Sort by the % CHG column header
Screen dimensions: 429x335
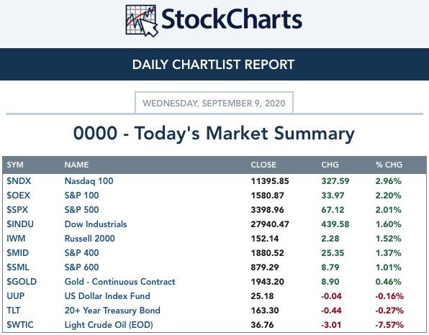click(x=389, y=165)
